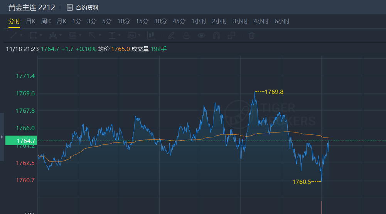Select the Fibonacci levels tool
The height and width of the screenshot is (214, 386).
[x=72, y=36]
